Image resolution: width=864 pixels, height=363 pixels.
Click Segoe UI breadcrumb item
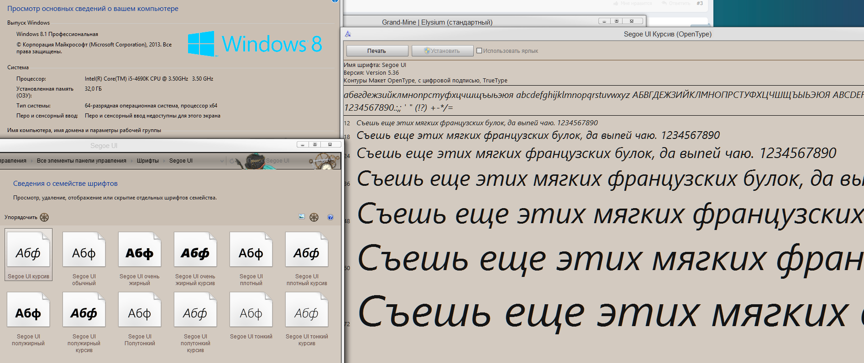click(x=181, y=161)
